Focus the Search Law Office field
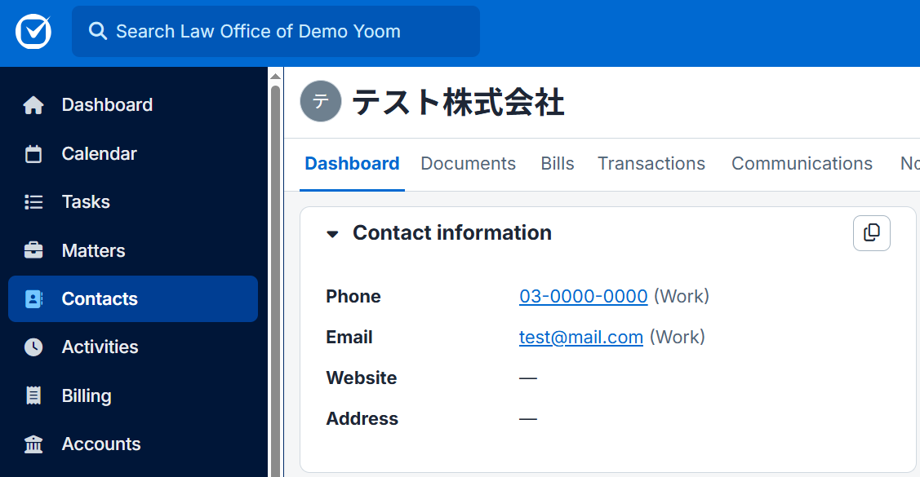Screen dimensions: 920x477 tap(276, 32)
